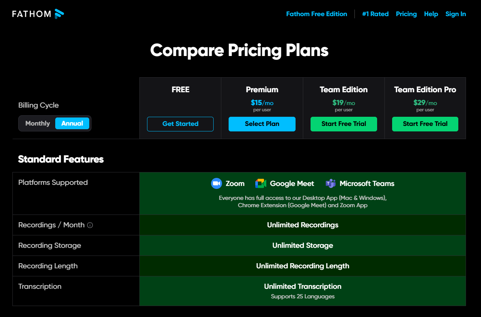This screenshot has height=317, width=481.
Task: Click the Team Edition Pro plan title
Action: point(425,90)
